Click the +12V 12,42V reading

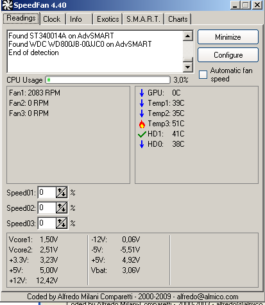pos(33,281)
